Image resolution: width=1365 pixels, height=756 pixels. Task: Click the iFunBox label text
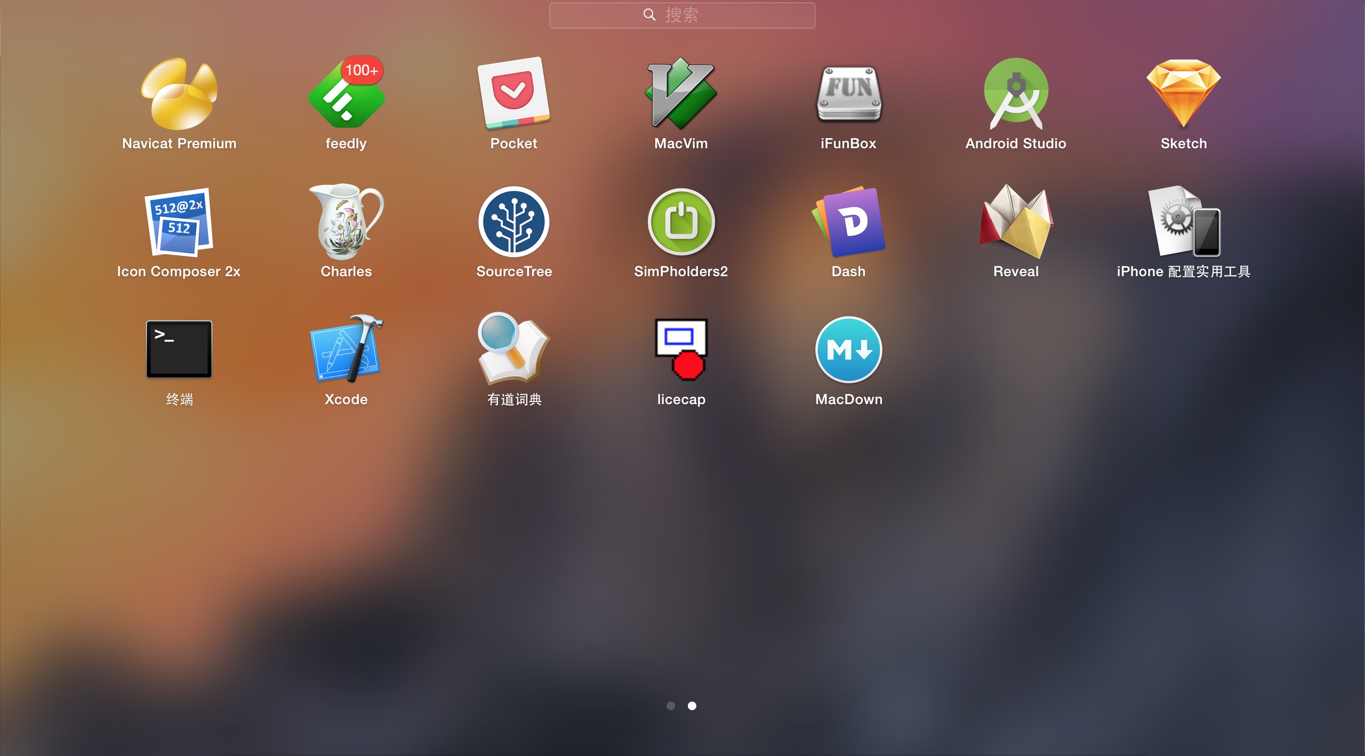point(848,143)
